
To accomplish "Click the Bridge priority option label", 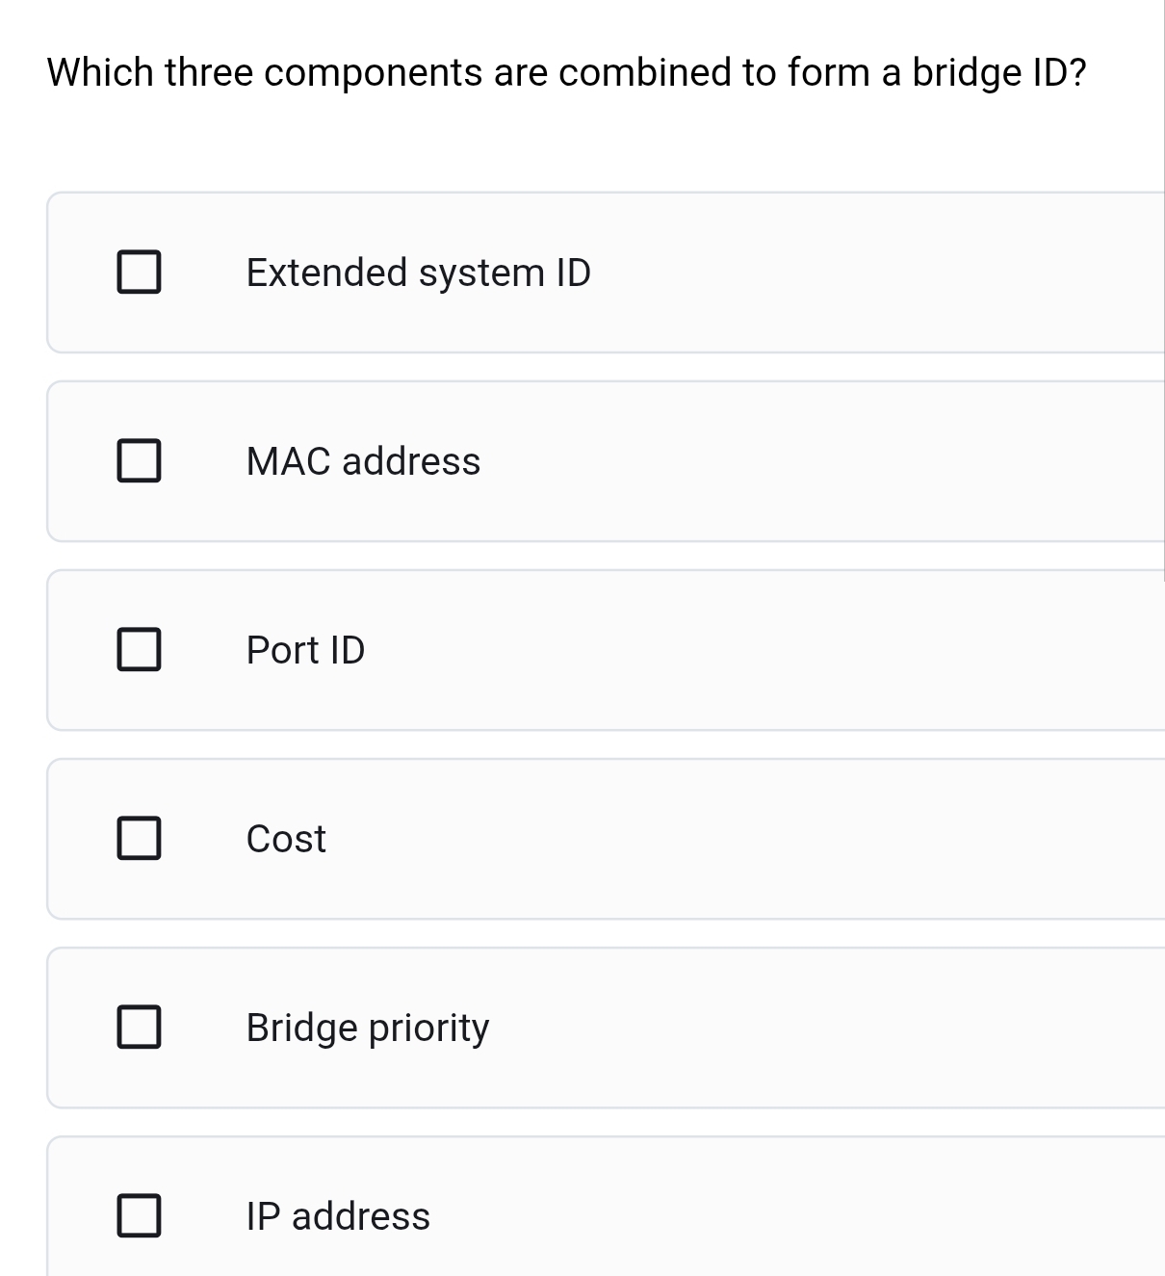I will 367,1028.
